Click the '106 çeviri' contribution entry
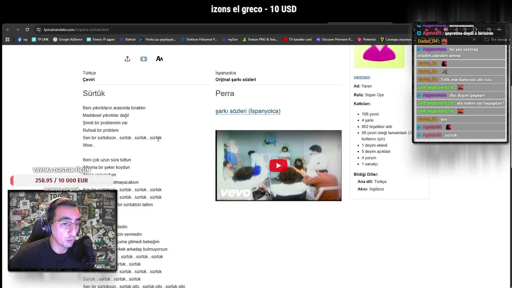The width and height of the screenshot is (512, 288). tap(370, 114)
